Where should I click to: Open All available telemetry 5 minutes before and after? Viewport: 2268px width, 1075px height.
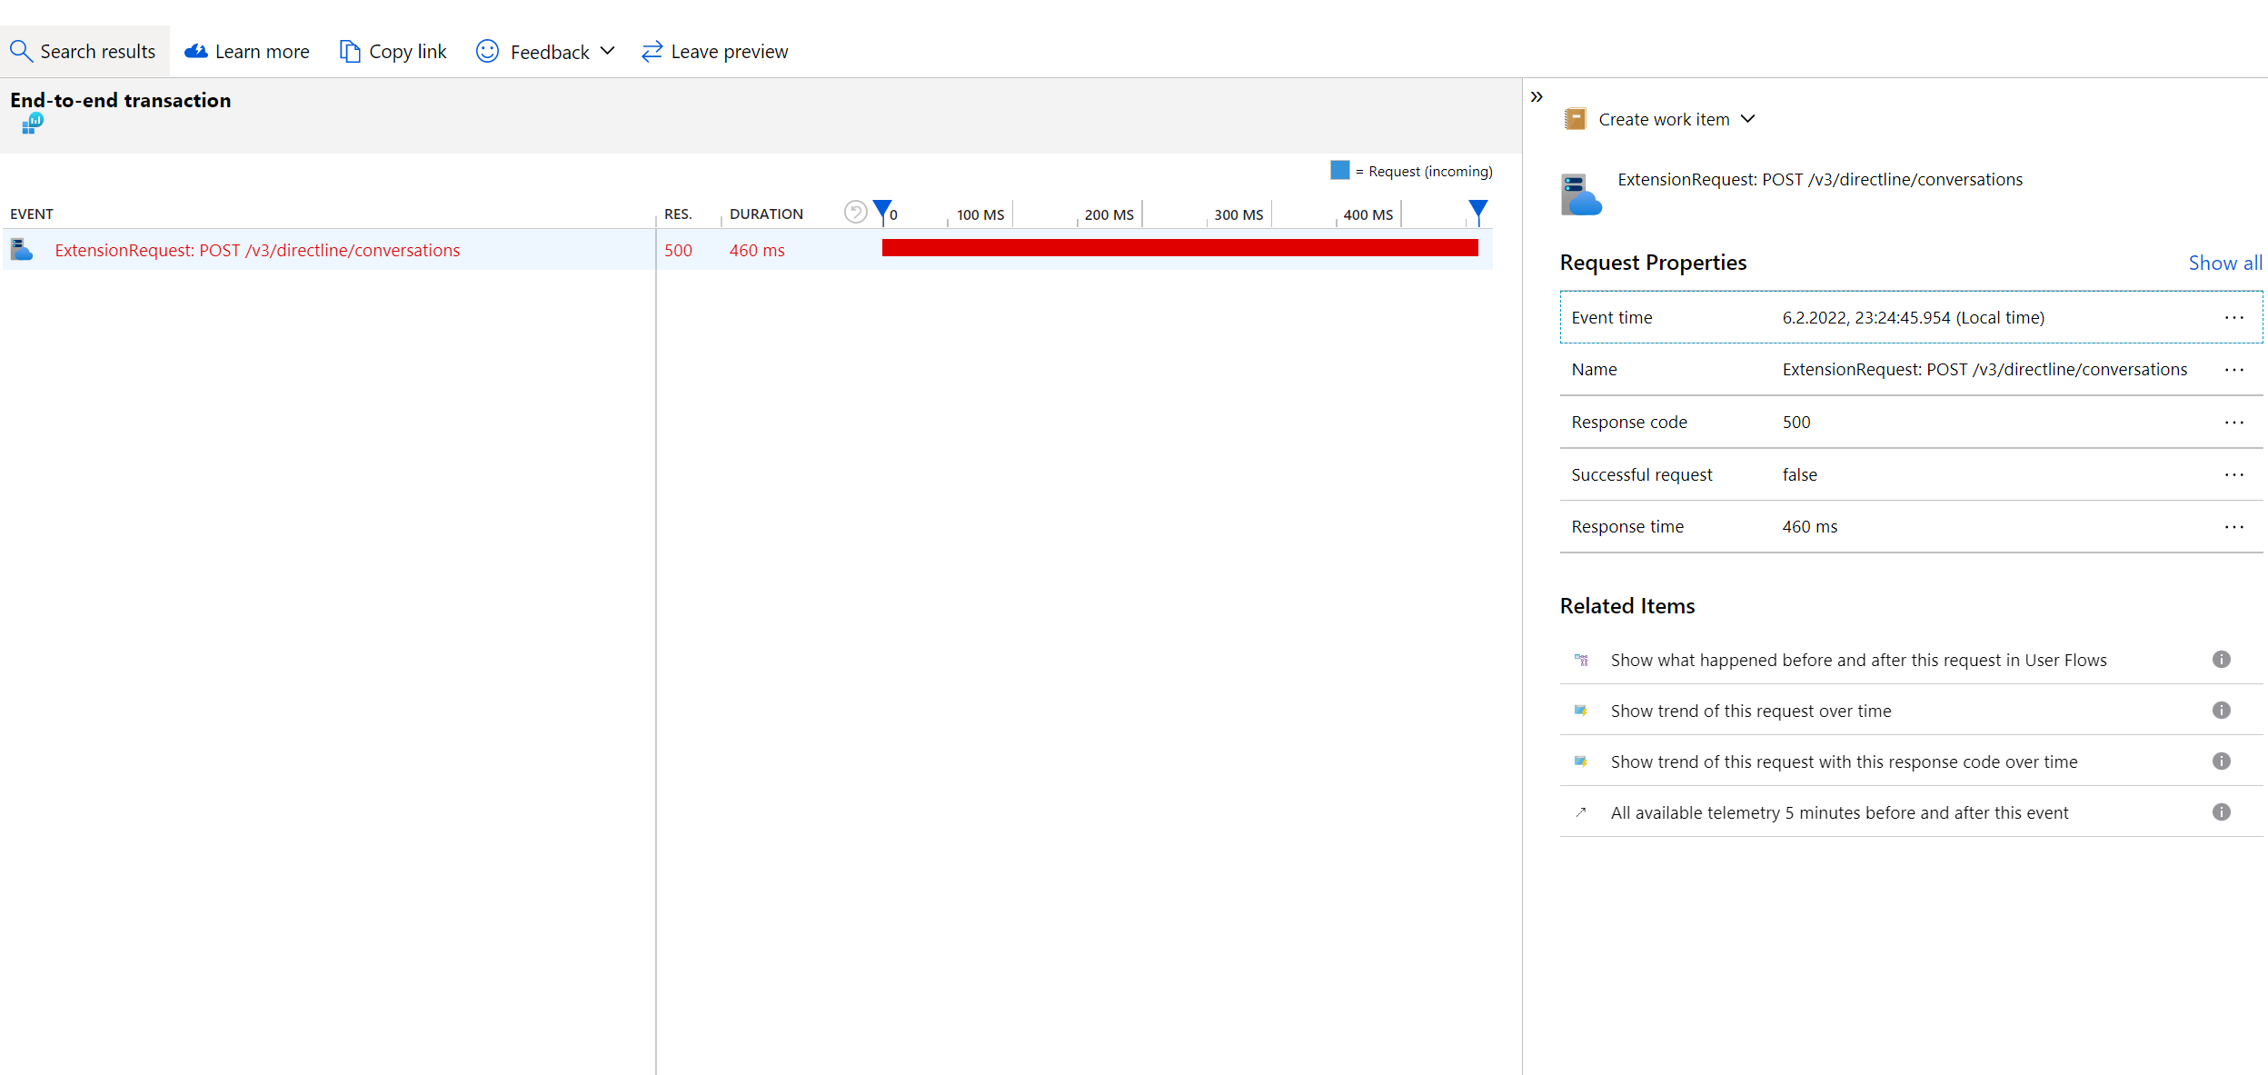(1838, 811)
